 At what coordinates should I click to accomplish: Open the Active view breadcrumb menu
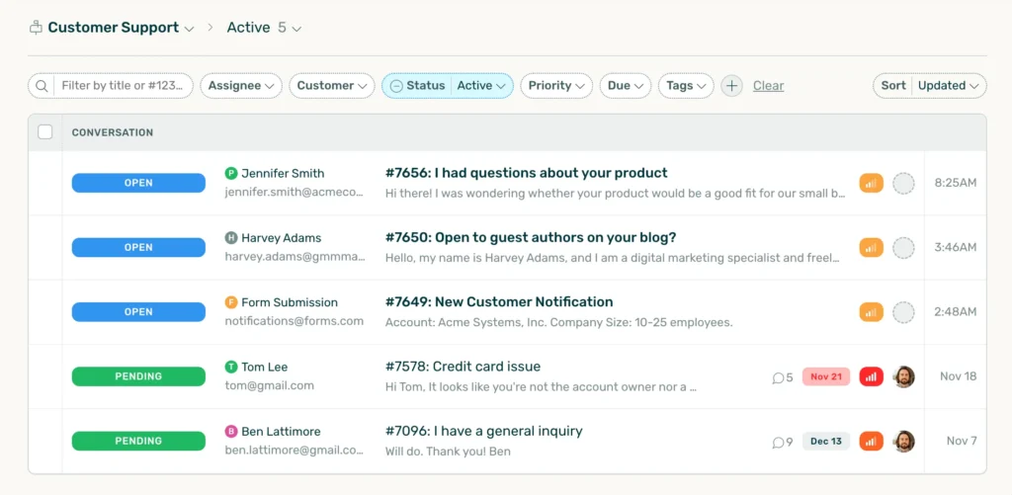click(264, 28)
